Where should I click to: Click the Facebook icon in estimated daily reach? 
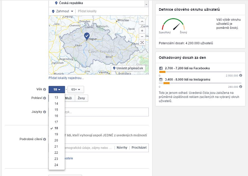(x=161, y=68)
